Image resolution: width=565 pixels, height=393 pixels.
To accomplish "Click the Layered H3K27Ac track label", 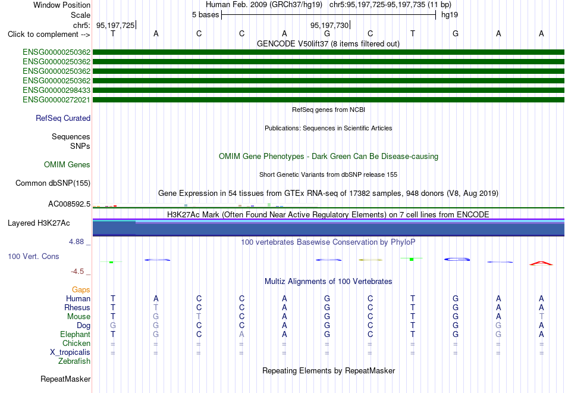I will point(39,223).
